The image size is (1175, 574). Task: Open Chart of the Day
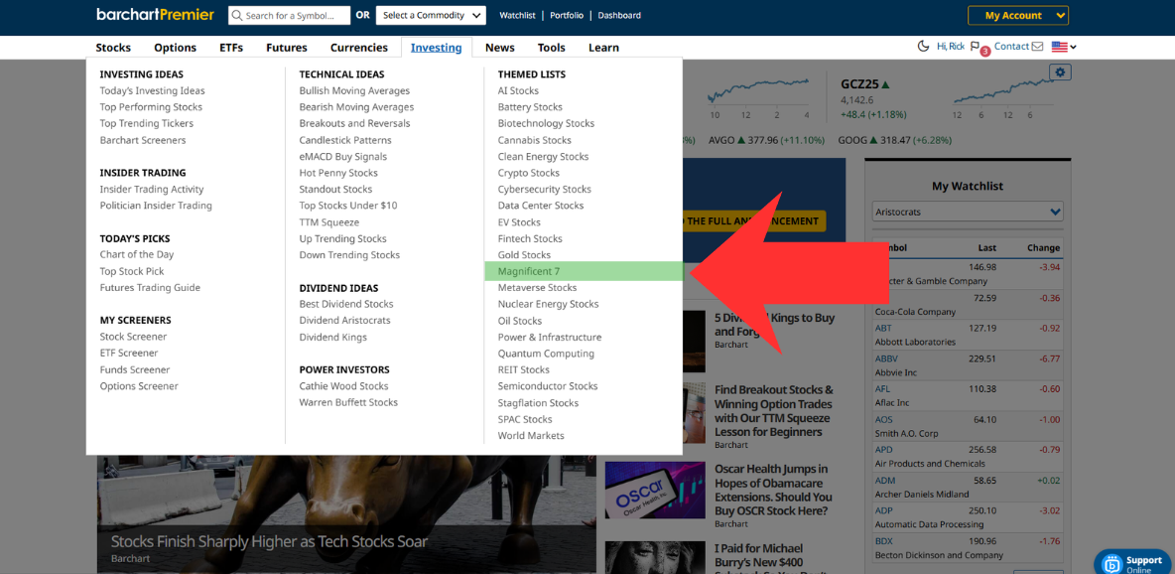click(x=136, y=254)
